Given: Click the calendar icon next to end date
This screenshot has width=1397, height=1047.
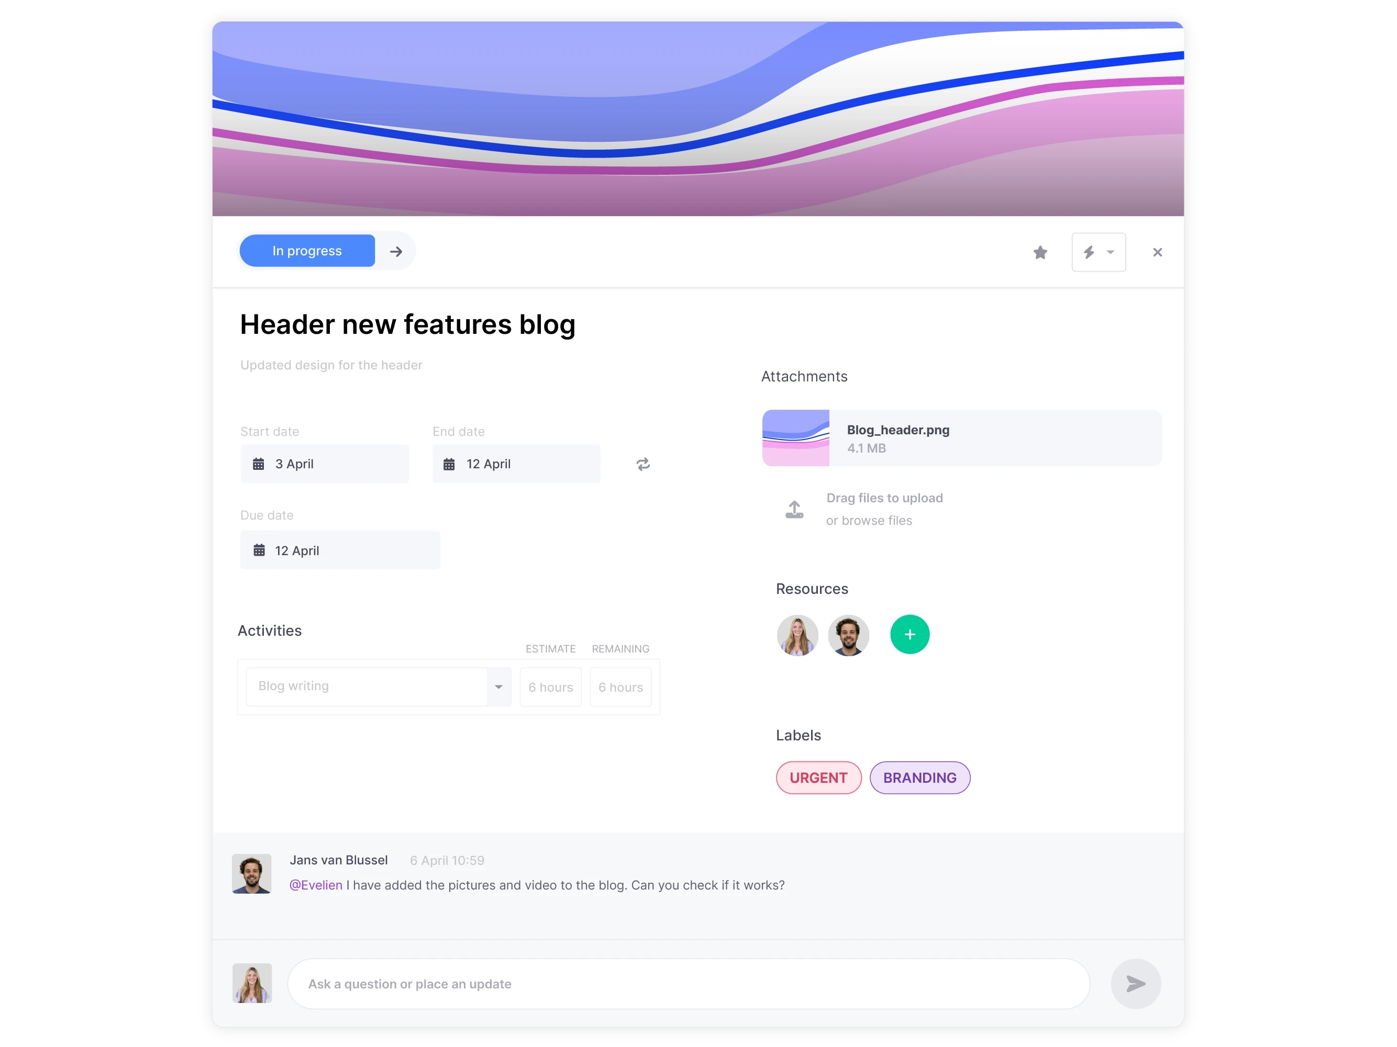Looking at the screenshot, I should point(449,464).
